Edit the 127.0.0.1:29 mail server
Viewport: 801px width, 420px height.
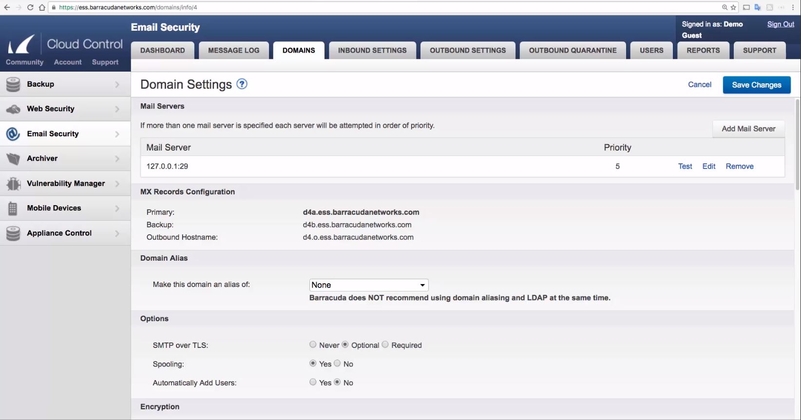tap(709, 166)
